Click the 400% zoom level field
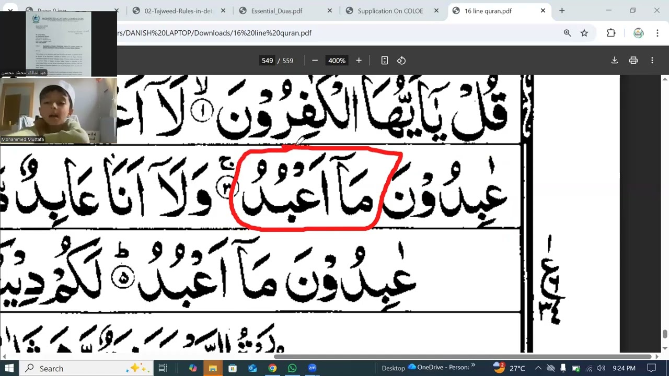This screenshot has width=669, height=376. 337,61
